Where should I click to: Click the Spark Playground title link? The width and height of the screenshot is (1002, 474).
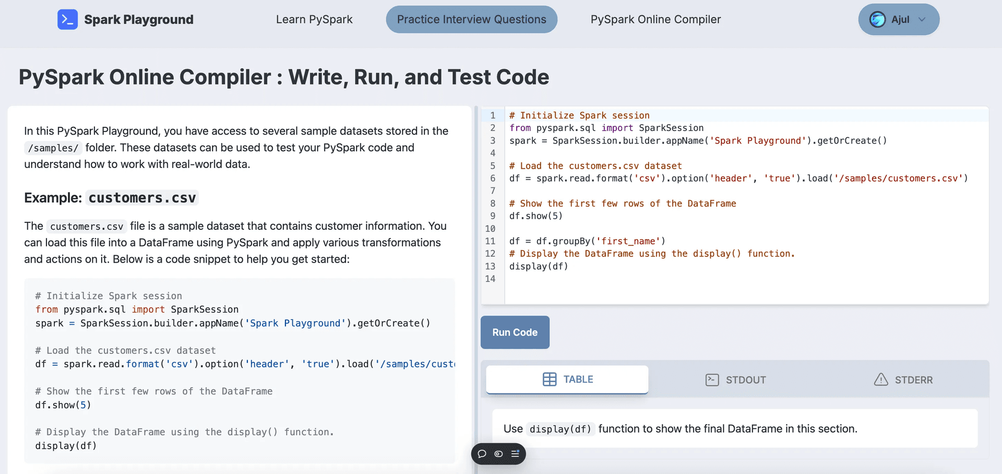pos(138,19)
